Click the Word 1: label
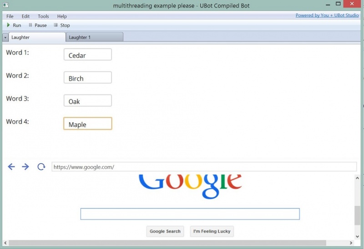This screenshot has width=364, height=249. 17,52
